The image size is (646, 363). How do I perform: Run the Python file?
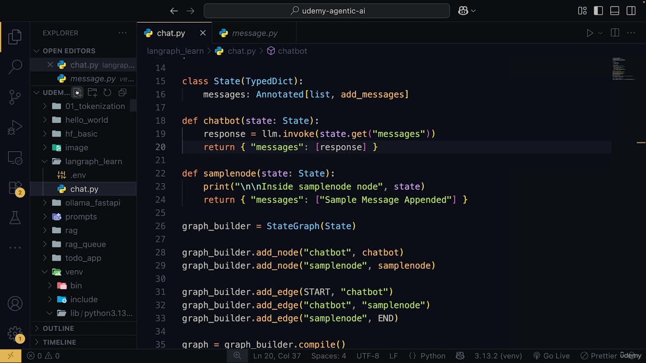589,33
